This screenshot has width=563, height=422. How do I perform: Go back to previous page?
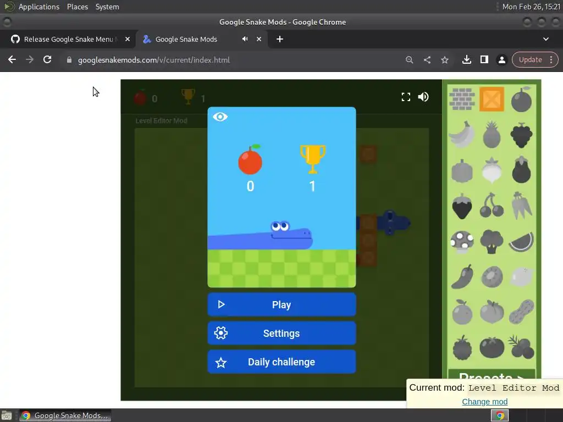12,59
